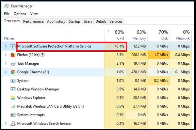This screenshot has width=196, height=130.
Task: Open the File menu
Action: [7, 14]
